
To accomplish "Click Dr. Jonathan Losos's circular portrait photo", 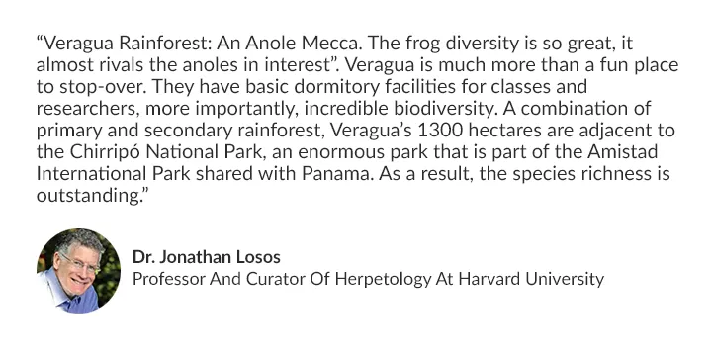I will pyautogui.click(x=78, y=271).
